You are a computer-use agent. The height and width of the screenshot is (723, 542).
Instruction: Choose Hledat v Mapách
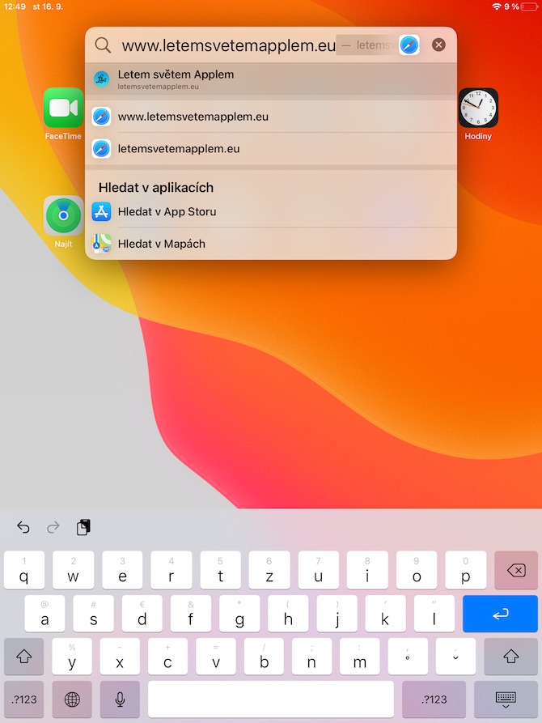tap(271, 244)
